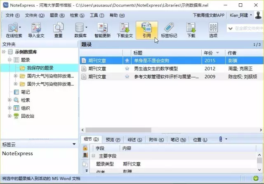
Task: Click the user avatar icon
Action: pos(258,15)
